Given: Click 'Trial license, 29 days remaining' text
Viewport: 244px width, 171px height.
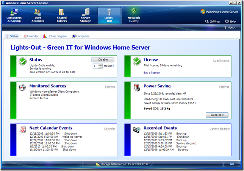Looking at the screenshot, I should click(163, 65).
